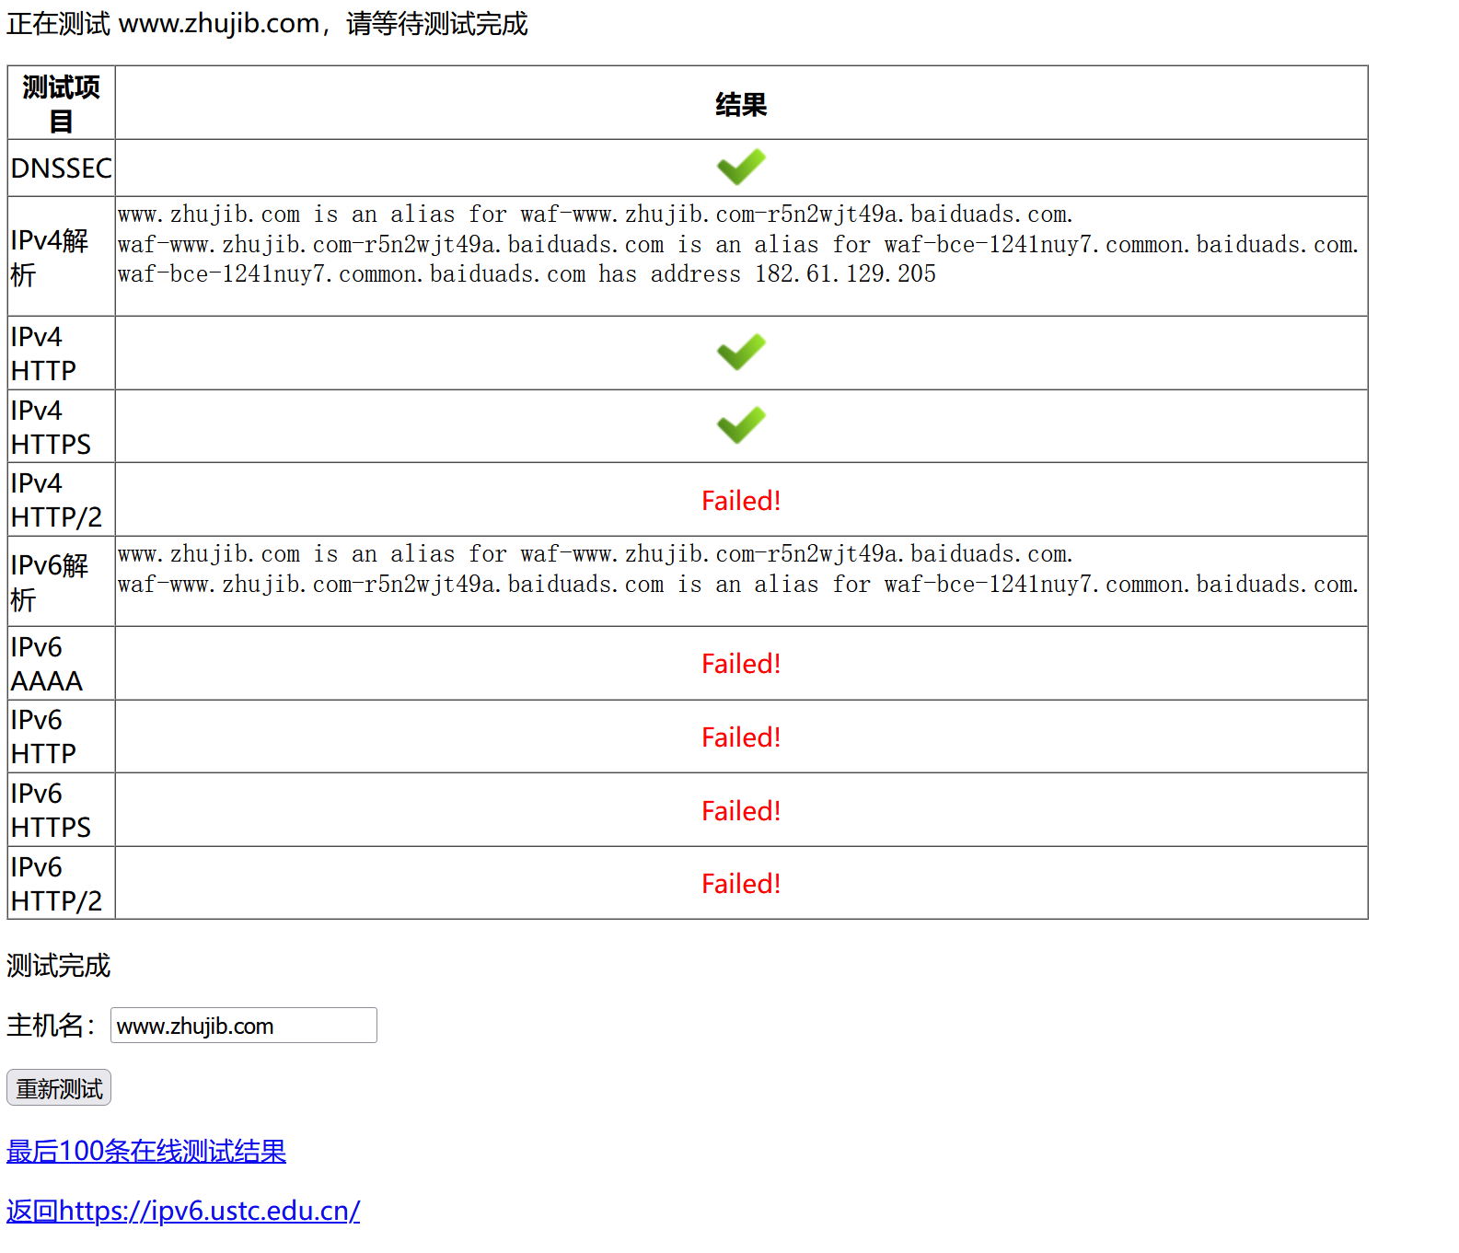The height and width of the screenshot is (1253, 1459).
Task: Click the IPv6 AAAA Failed! result
Action: click(741, 663)
